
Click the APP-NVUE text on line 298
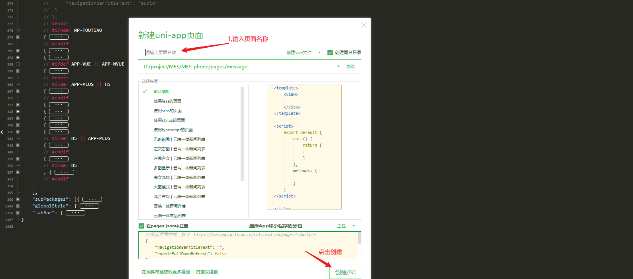click(113, 64)
